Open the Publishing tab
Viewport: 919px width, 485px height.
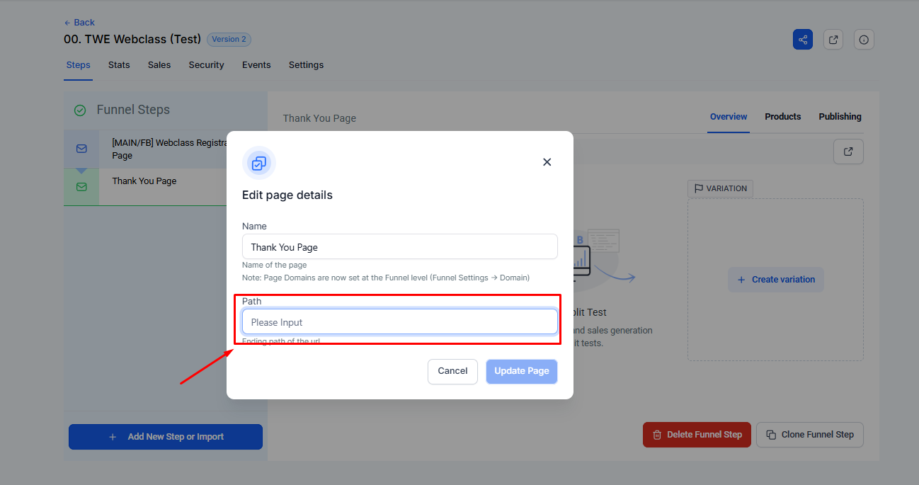pos(840,117)
